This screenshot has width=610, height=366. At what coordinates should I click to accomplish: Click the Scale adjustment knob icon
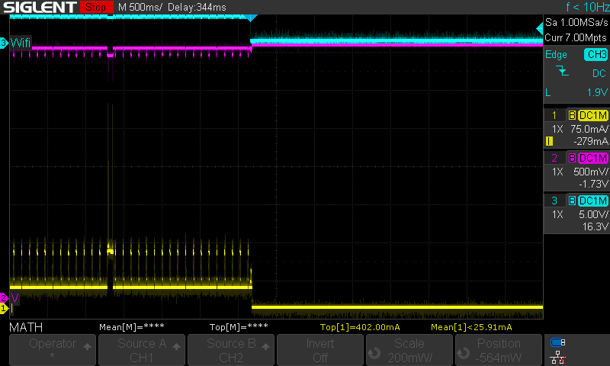pyautogui.click(x=374, y=353)
